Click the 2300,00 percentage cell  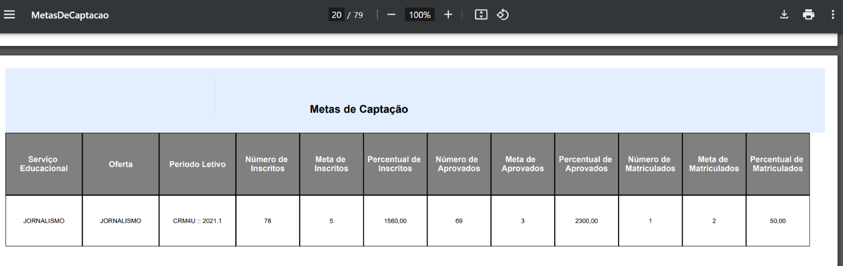pos(586,221)
